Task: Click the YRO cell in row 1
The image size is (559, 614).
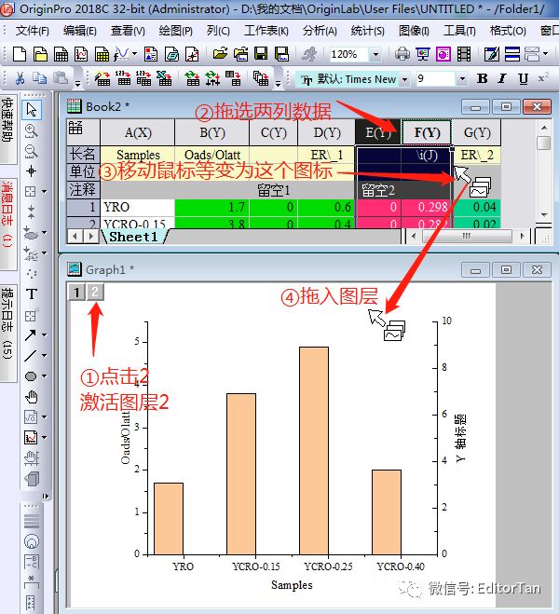Action: click(138, 207)
